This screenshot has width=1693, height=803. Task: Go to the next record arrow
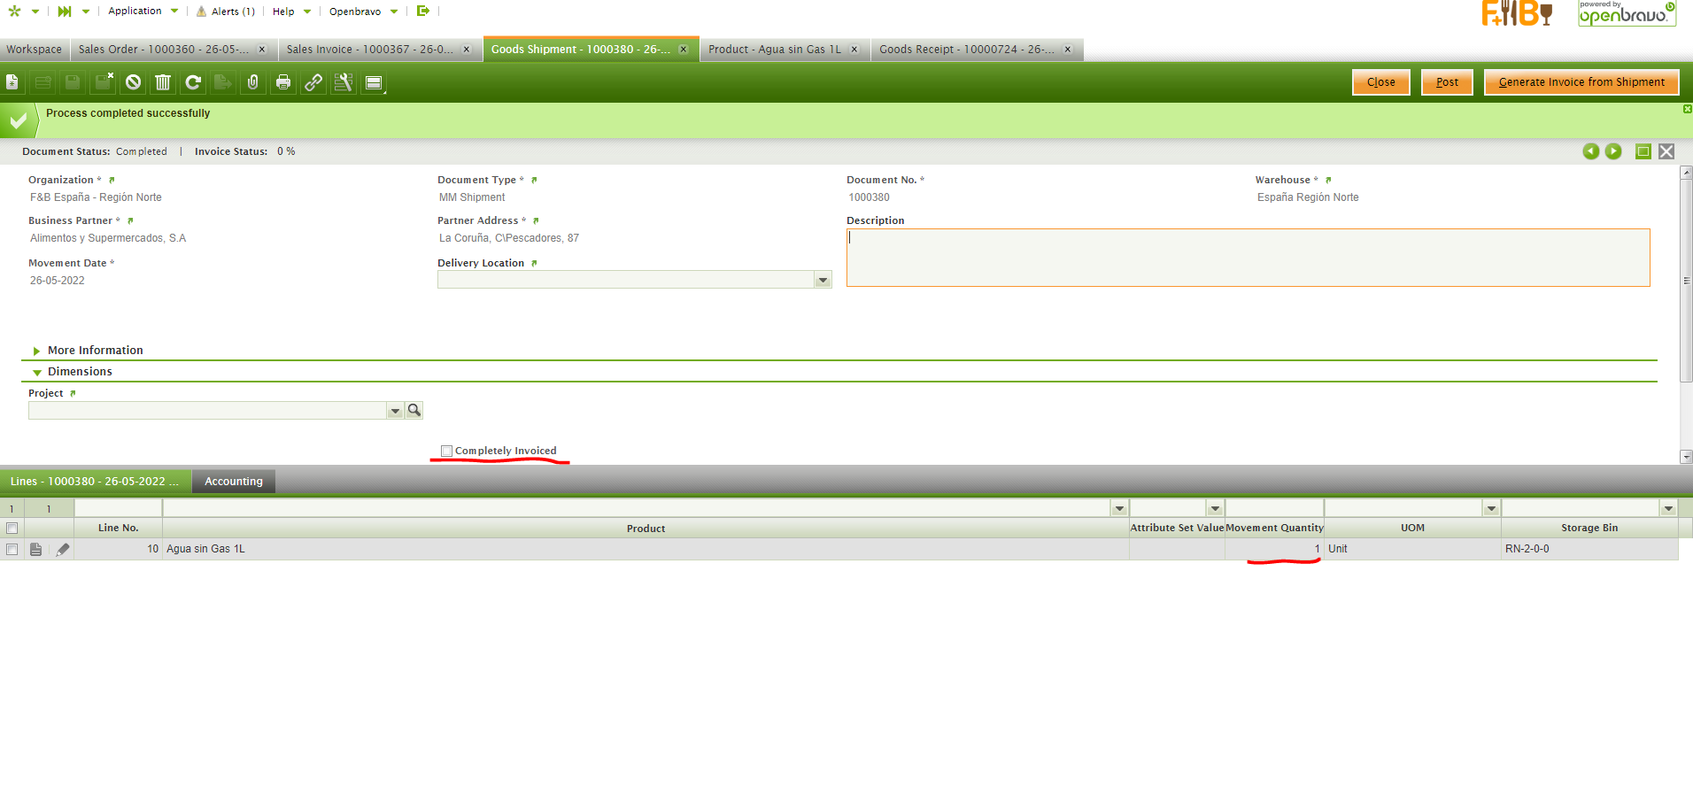click(1613, 151)
